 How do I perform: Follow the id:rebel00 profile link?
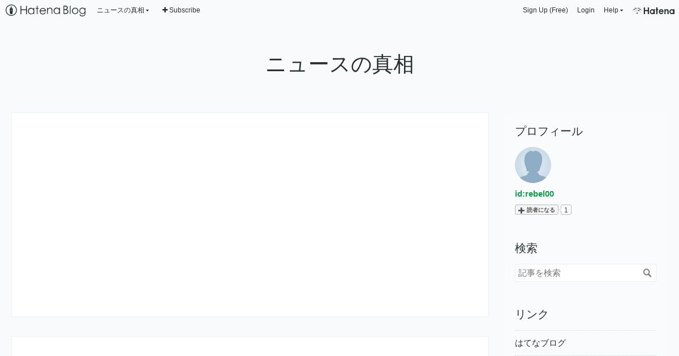[x=534, y=194]
